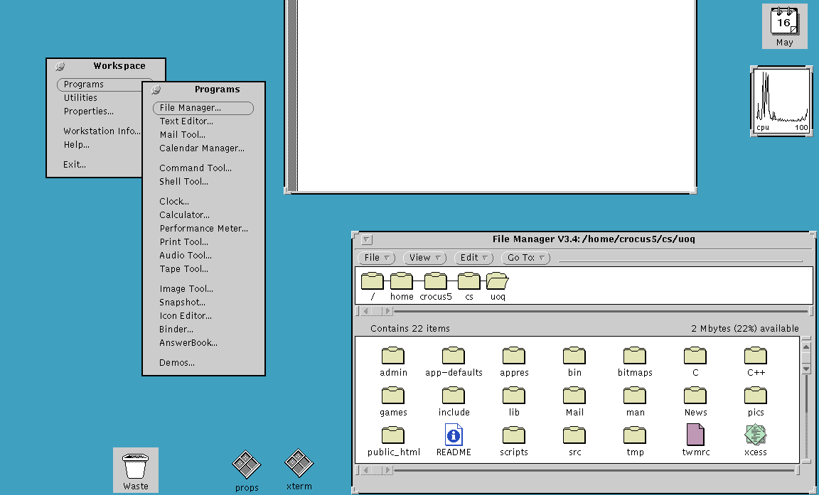The width and height of the screenshot is (819, 495).
Task: Select the app-defaults folder icon
Action: (x=454, y=356)
